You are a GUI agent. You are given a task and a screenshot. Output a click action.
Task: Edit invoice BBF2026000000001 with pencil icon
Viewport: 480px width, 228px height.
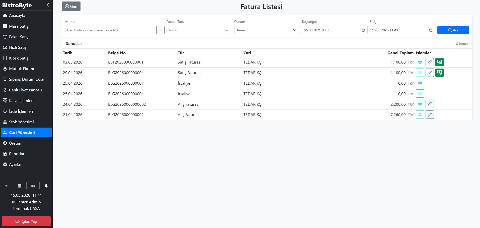(x=430, y=62)
